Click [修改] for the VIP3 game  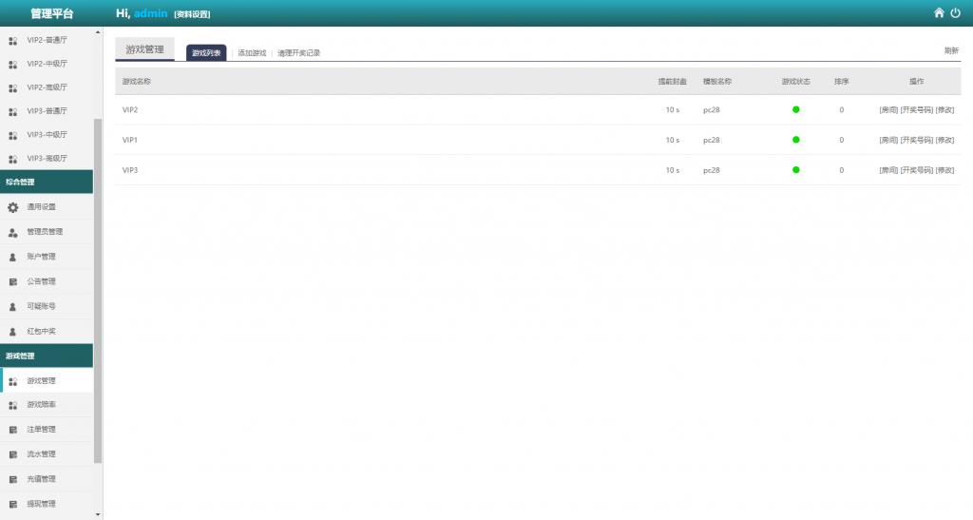pyautogui.click(x=945, y=170)
